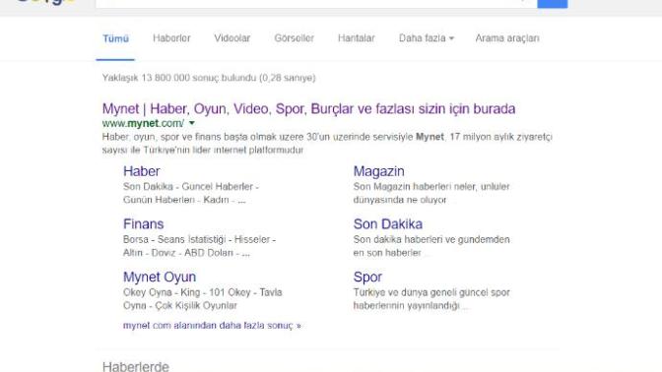Open the Haritalar tab
662x372 pixels.
357,38
